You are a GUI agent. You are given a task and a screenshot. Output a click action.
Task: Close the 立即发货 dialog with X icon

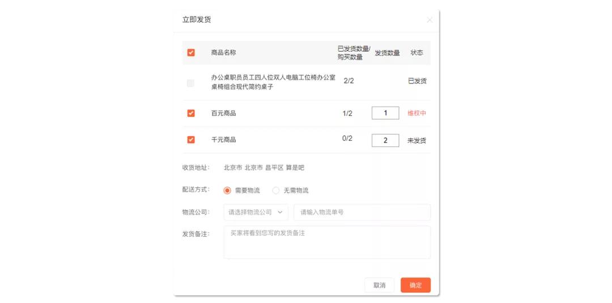[x=430, y=20]
